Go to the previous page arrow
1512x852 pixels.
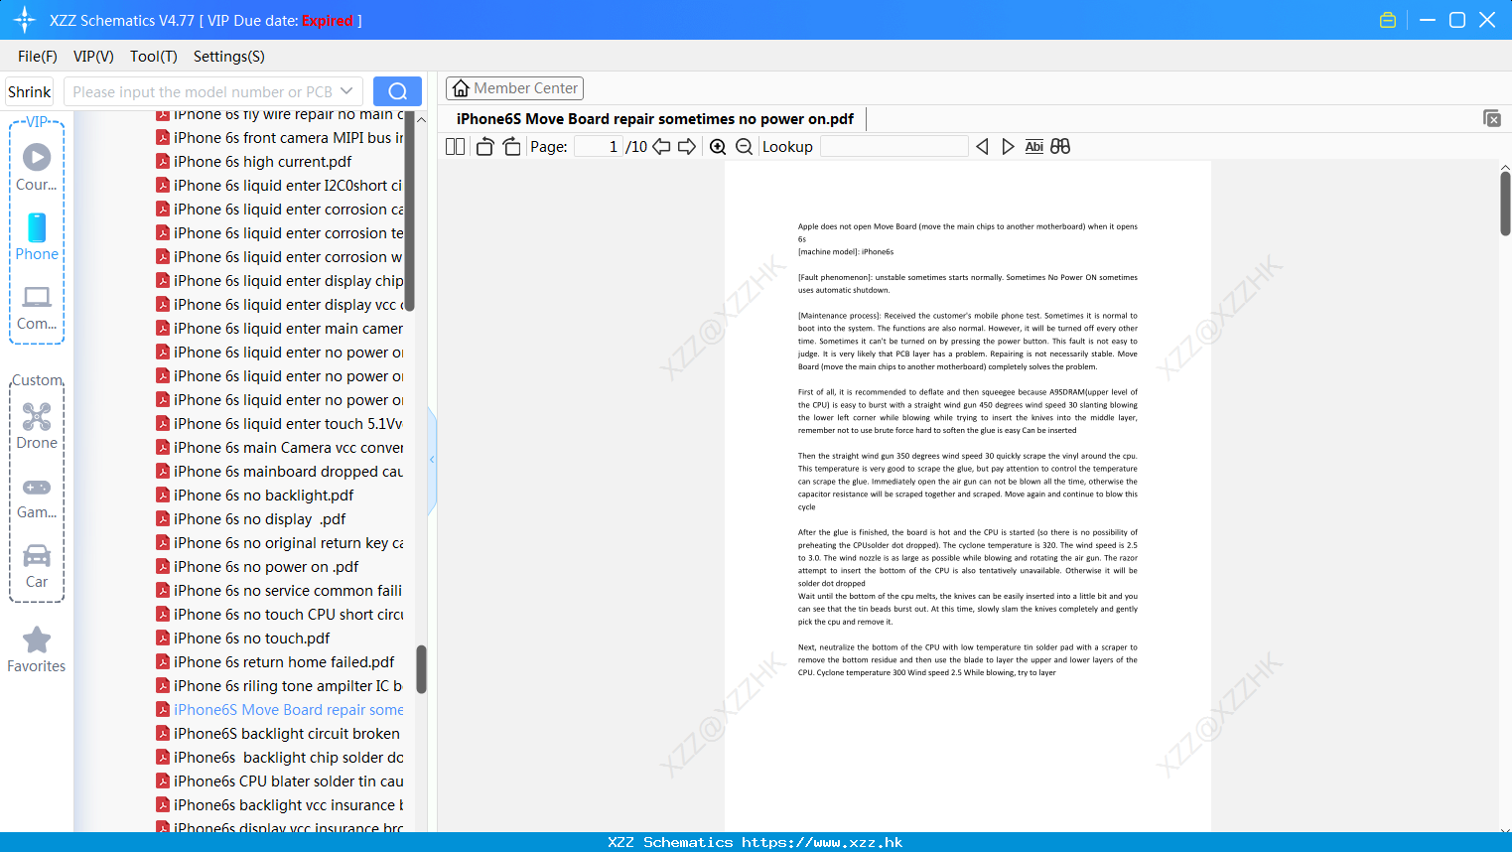pyautogui.click(x=661, y=147)
